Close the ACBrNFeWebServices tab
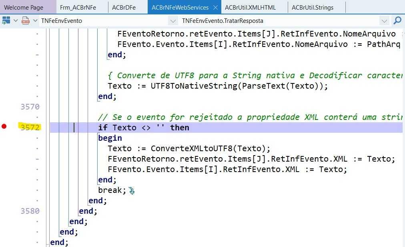Screen dimensions: 405x247 pyautogui.click(x=215, y=8)
